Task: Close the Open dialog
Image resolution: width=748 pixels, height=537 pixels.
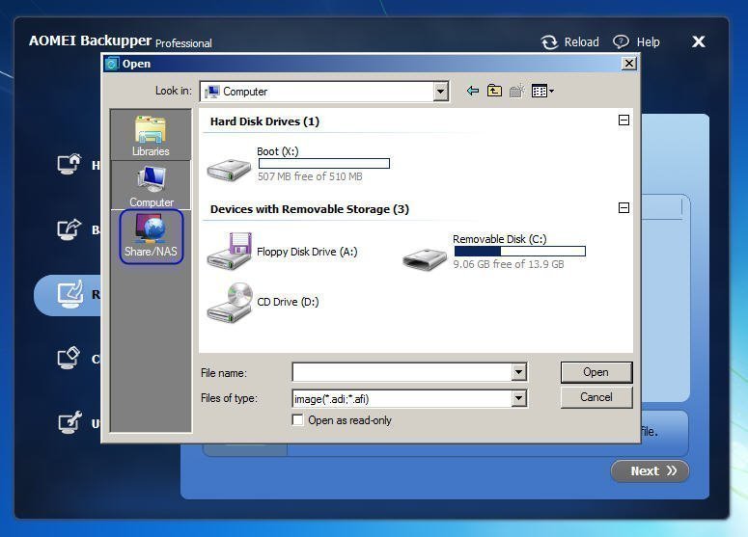Action: click(x=629, y=64)
